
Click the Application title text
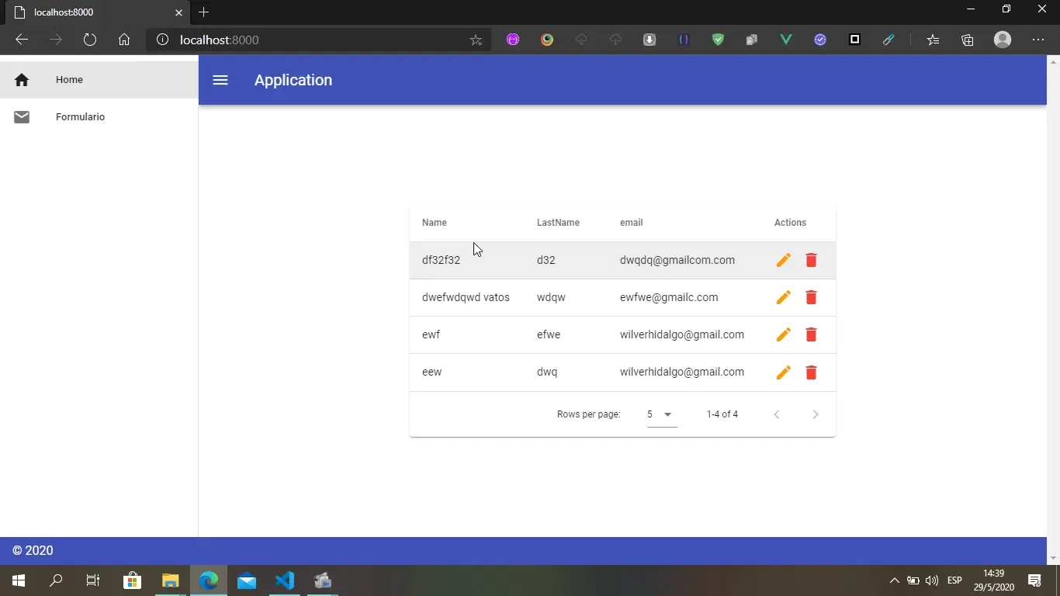click(x=293, y=80)
